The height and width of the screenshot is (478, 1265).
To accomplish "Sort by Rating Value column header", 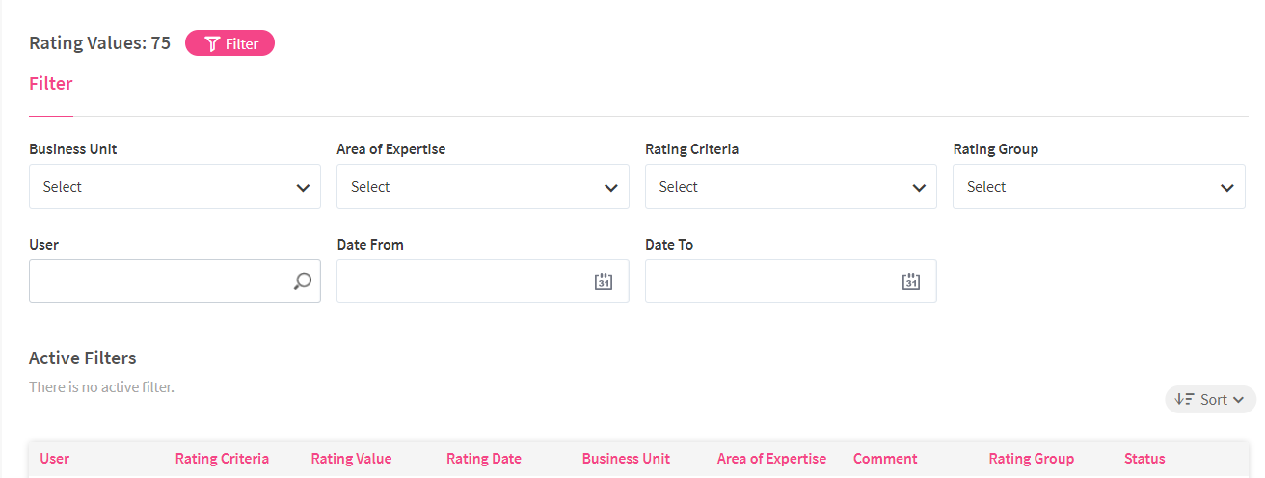I will click(351, 459).
